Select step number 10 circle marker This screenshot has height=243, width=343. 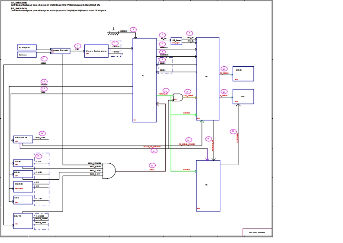[44, 81]
